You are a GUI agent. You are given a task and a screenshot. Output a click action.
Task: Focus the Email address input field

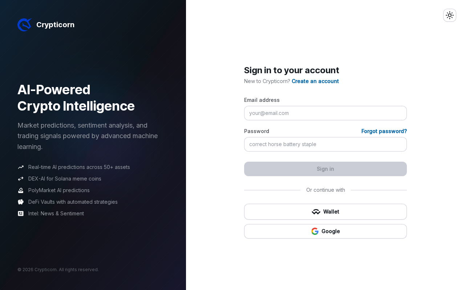pos(325,113)
